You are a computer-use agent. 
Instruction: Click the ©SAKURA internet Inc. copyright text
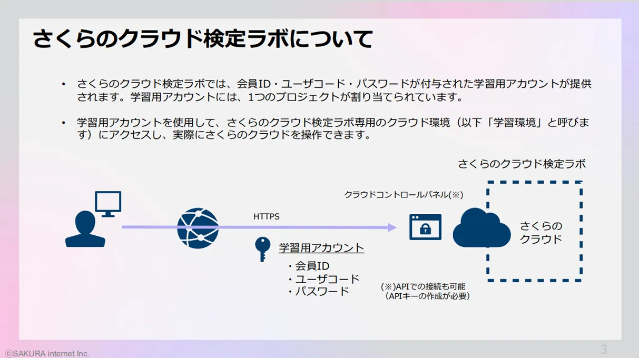[x=47, y=353]
